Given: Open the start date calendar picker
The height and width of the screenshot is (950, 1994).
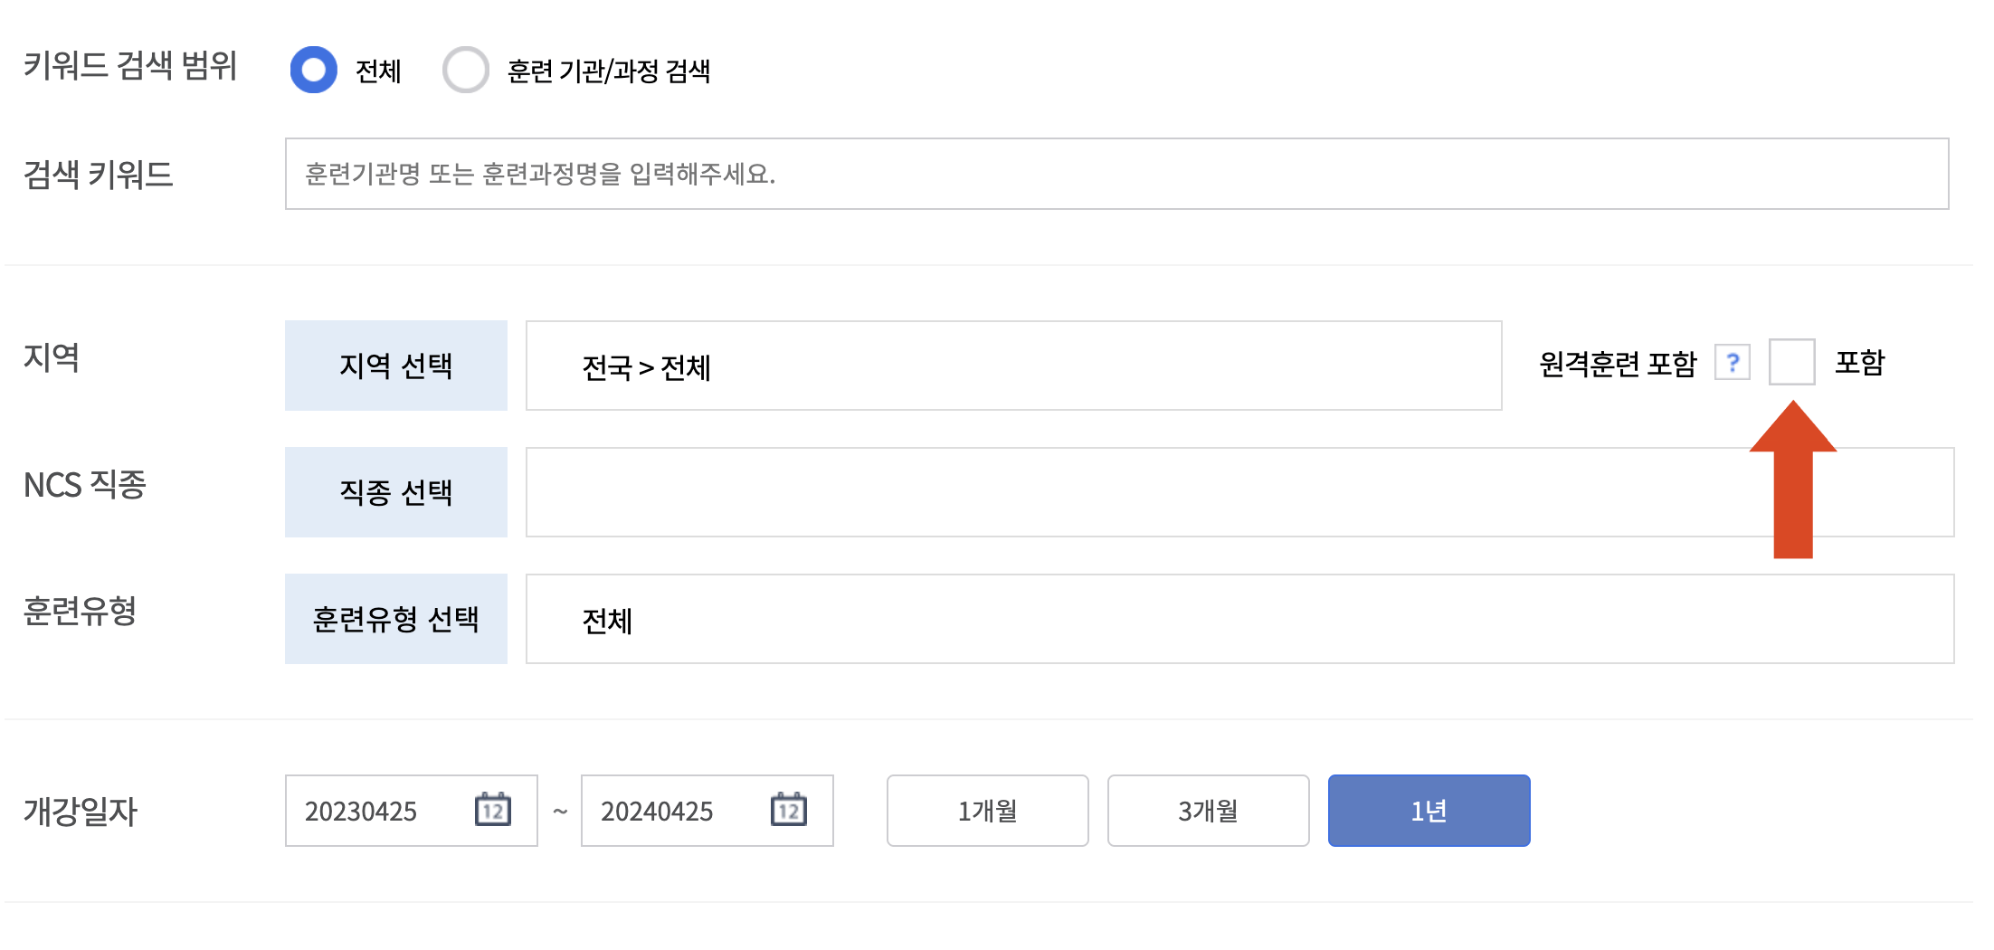Looking at the screenshot, I should pos(491,811).
